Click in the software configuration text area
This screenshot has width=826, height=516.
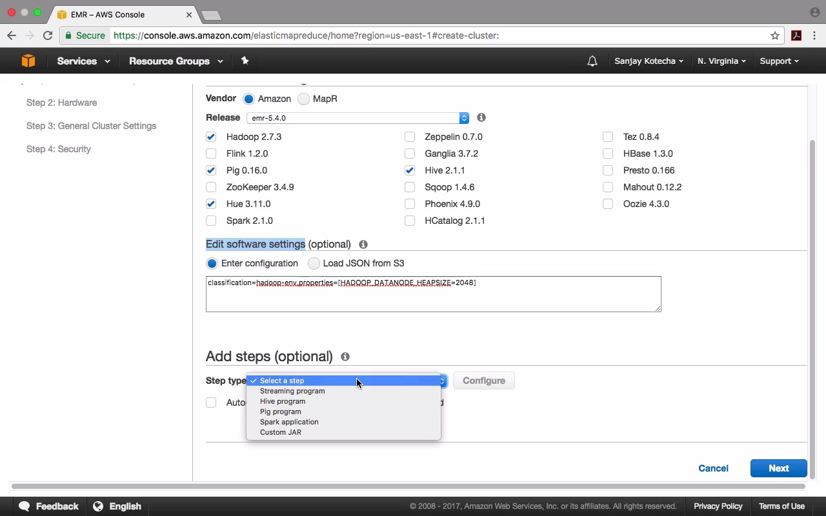[434, 294]
